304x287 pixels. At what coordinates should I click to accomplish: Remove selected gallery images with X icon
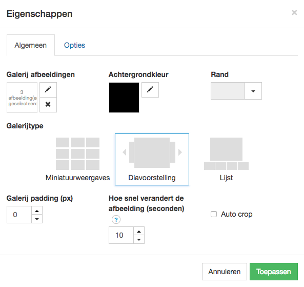(x=48, y=105)
